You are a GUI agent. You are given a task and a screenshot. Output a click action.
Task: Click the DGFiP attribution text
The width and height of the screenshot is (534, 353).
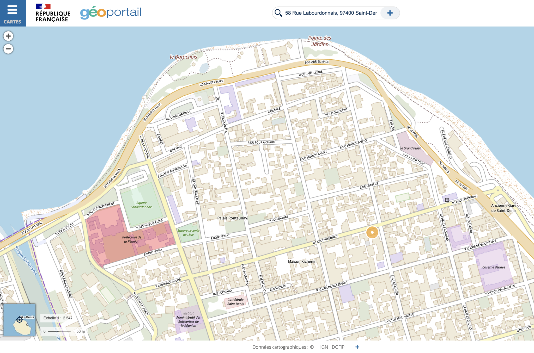[x=338, y=347]
